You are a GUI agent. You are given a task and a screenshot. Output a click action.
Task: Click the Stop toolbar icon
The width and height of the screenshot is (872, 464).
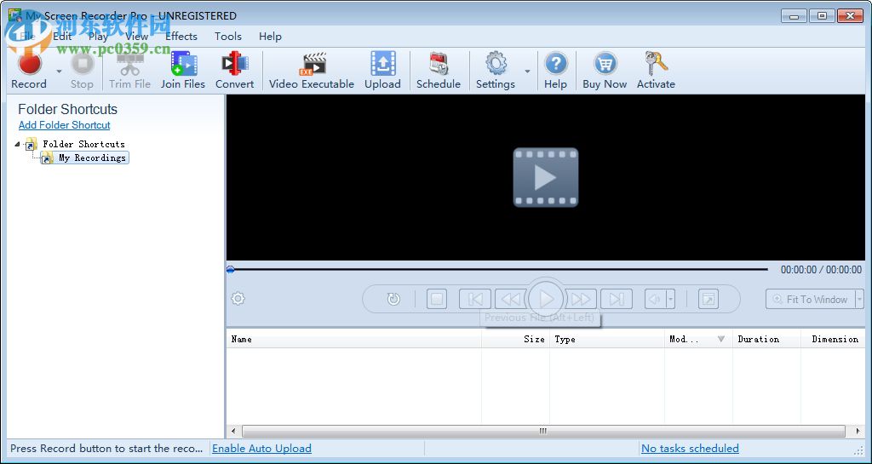pos(82,71)
